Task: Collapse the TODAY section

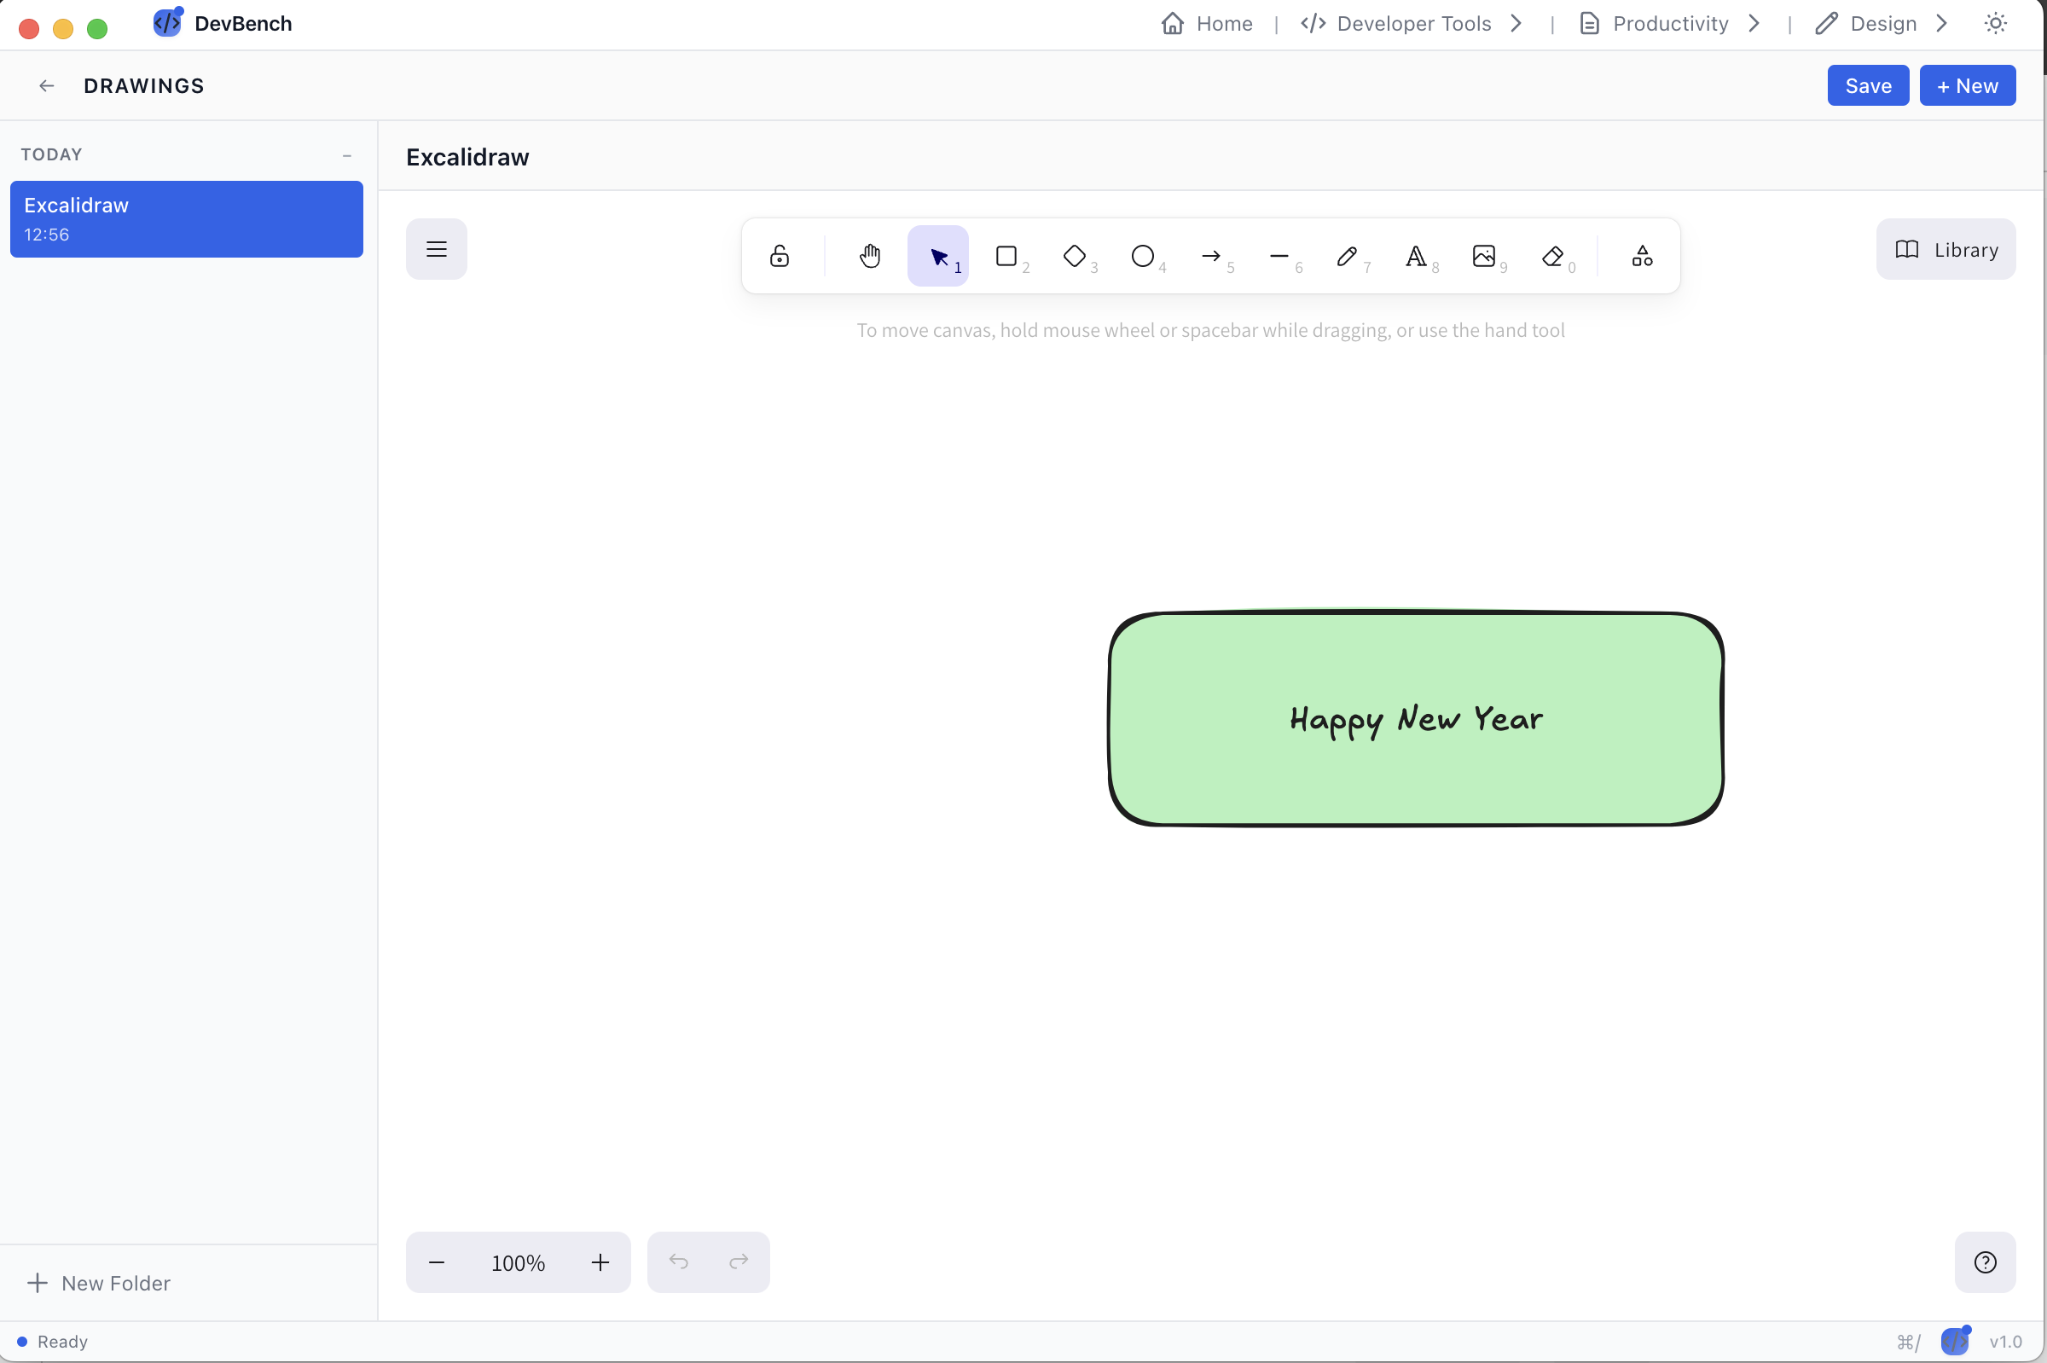Action: tap(347, 155)
